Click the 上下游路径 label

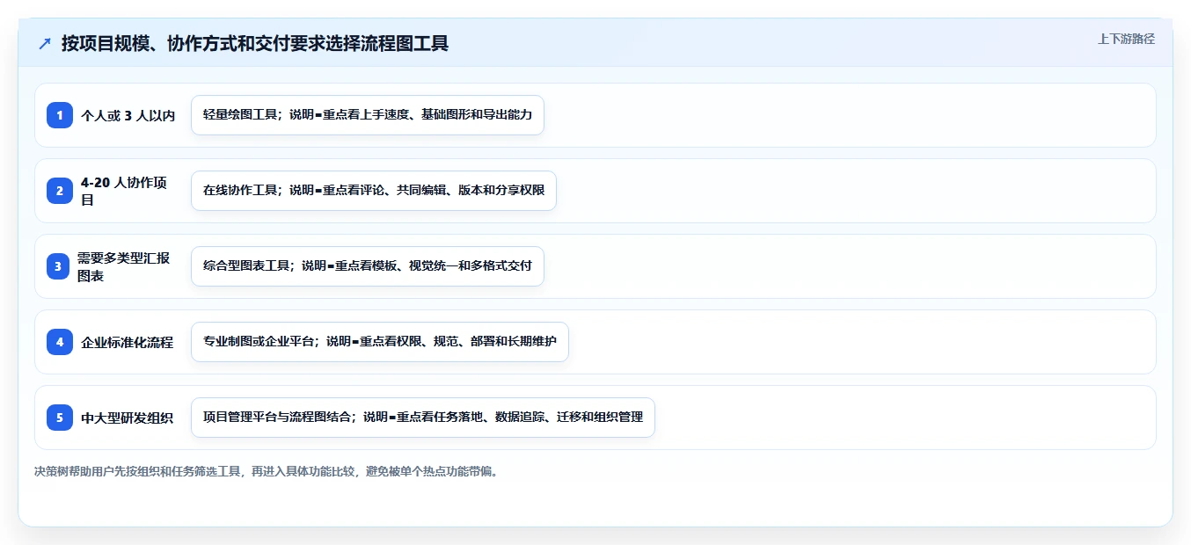point(1126,39)
